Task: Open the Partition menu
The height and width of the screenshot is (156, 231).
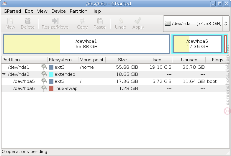Action: [78, 11]
